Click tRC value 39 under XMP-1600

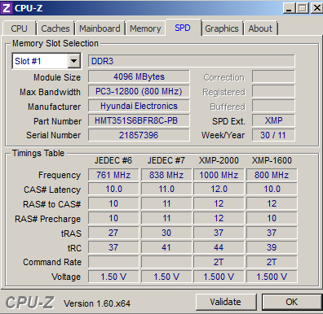pos(272,247)
